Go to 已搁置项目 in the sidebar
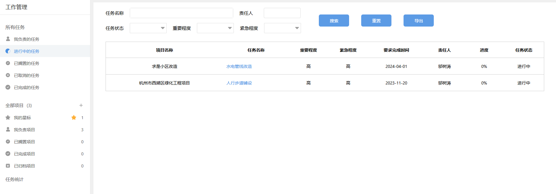Viewport: 556px width, 194px height. click(x=25, y=142)
